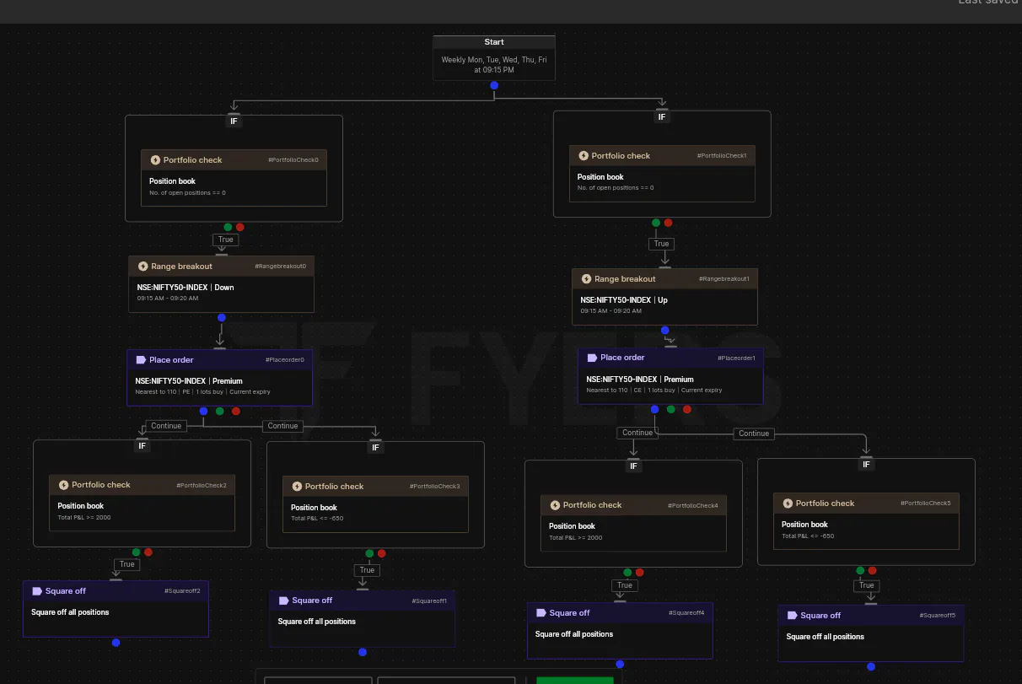
Task: Click the blue connector below #Squareoff4
Action: tap(620, 664)
